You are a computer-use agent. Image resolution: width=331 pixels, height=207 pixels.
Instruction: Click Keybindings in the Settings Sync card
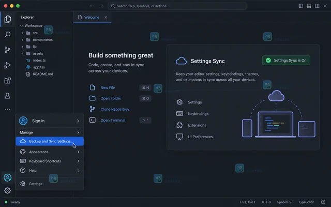coord(198,114)
